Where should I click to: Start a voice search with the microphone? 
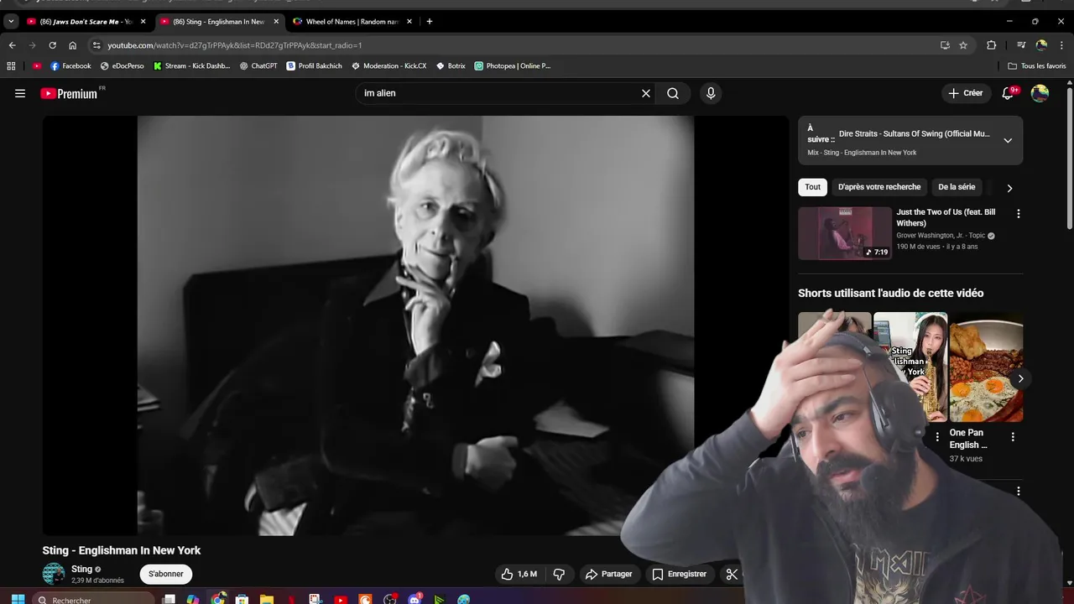(x=711, y=93)
